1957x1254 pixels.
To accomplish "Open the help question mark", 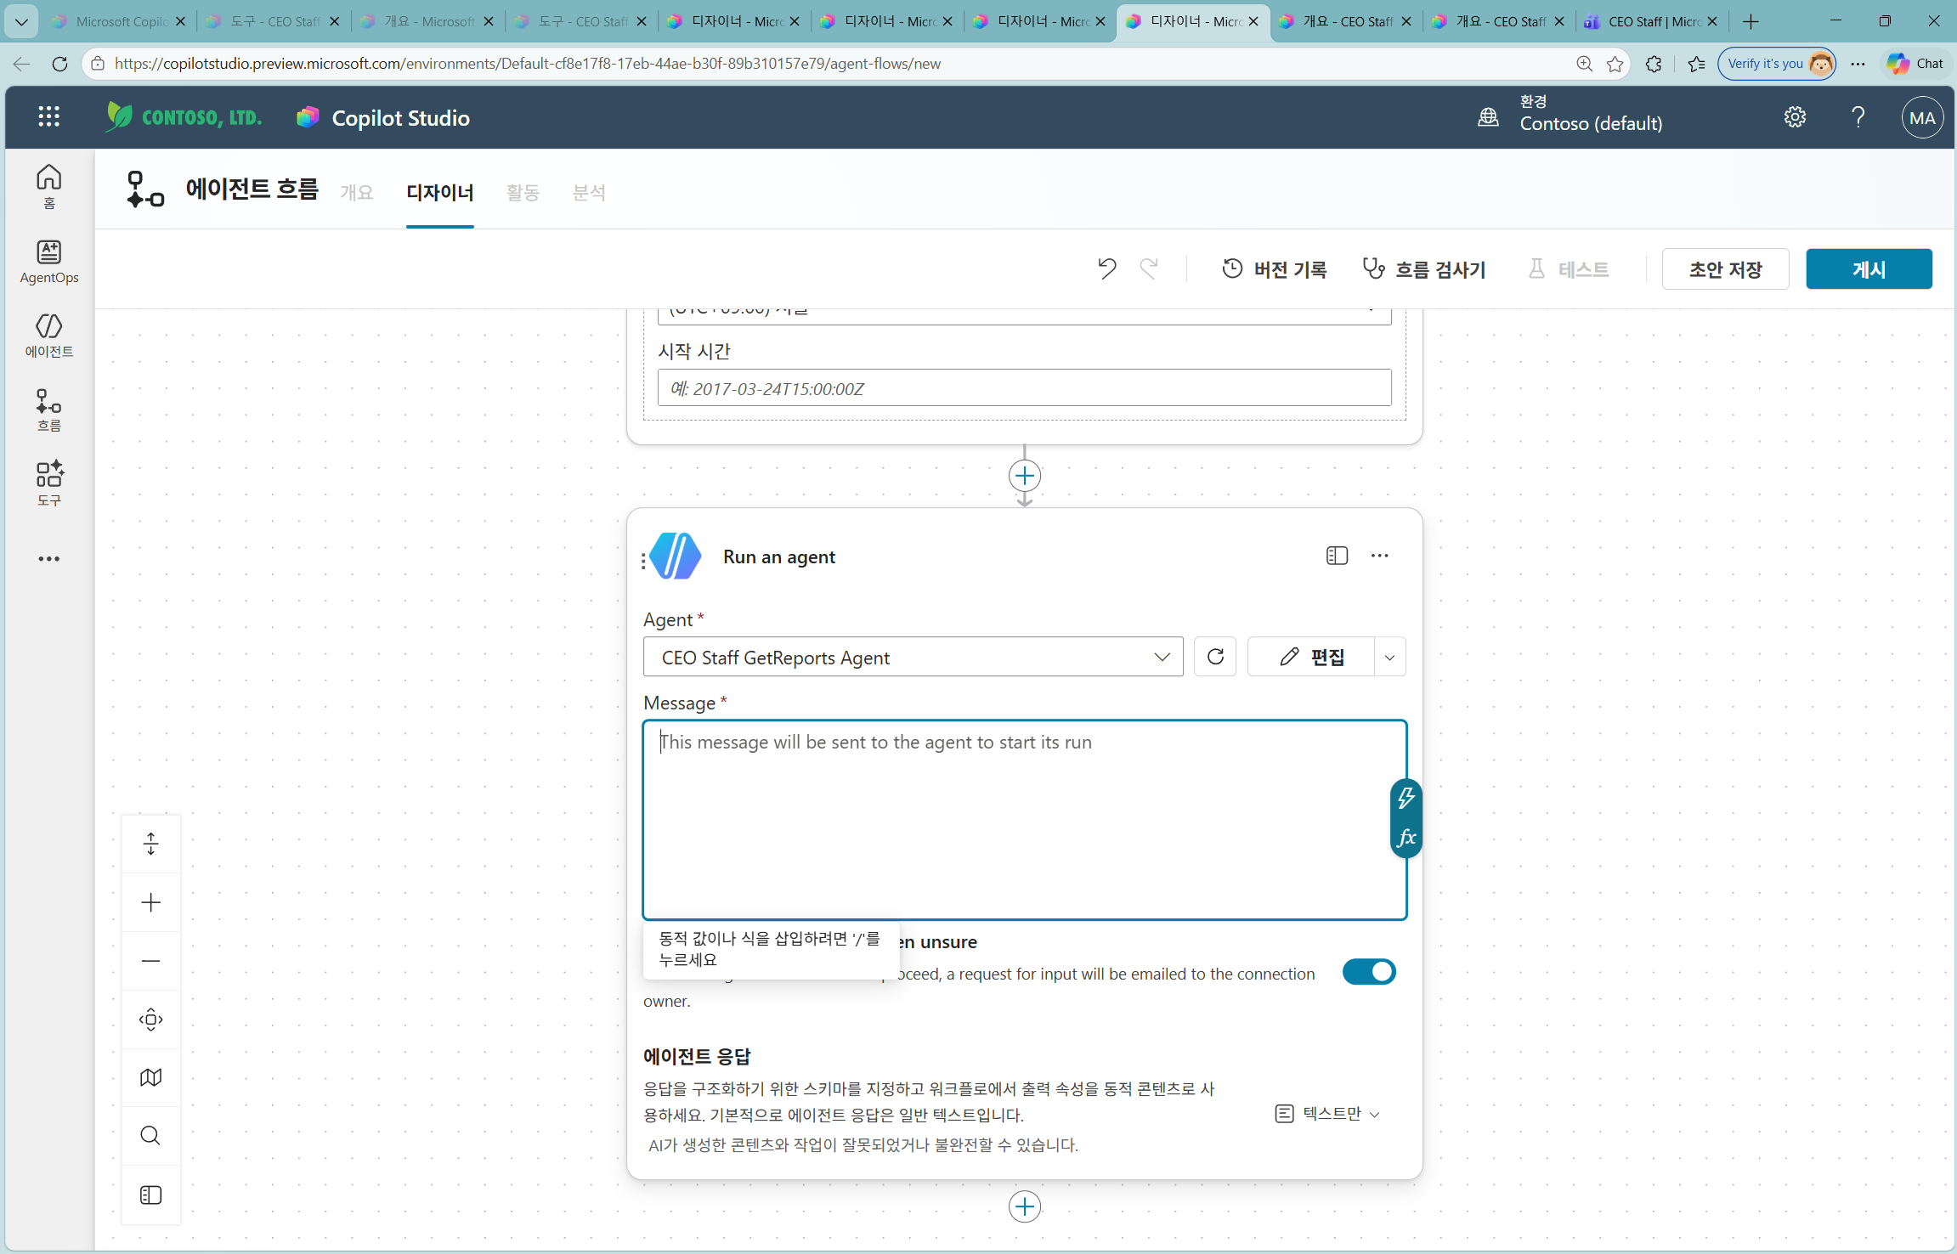I will [1858, 117].
